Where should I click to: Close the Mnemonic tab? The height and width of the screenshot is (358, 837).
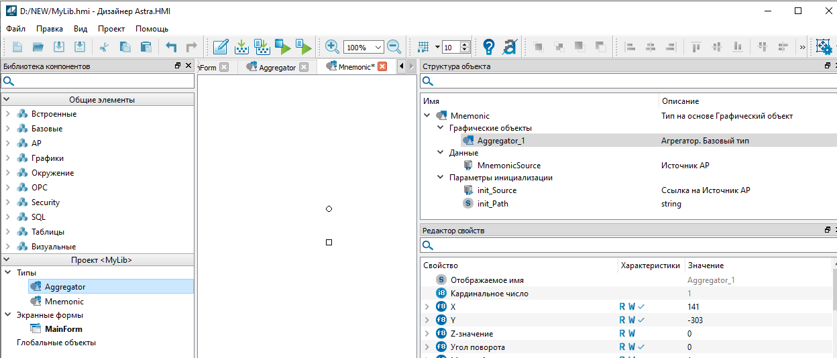[x=382, y=66]
